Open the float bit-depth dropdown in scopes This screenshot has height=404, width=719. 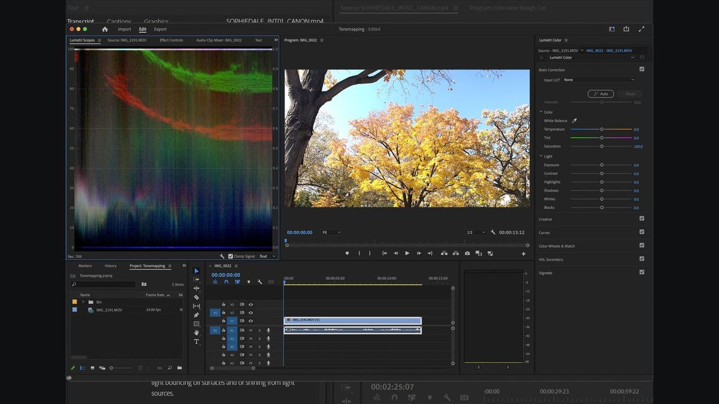click(x=267, y=256)
